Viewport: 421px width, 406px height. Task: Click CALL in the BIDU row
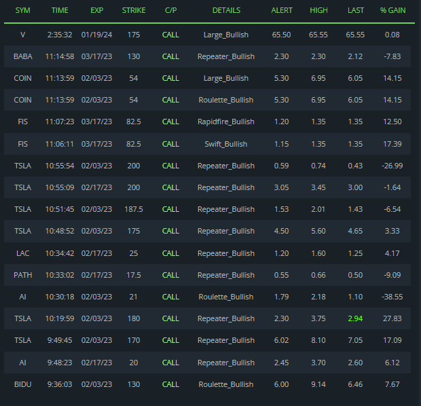(x=170, y=384)
